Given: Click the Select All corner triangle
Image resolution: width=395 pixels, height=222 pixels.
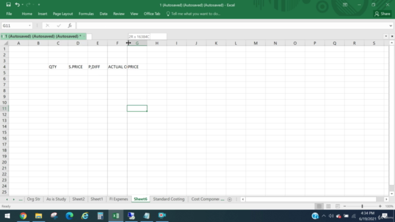Looking at the screenshot, I should tap(5, 43).
